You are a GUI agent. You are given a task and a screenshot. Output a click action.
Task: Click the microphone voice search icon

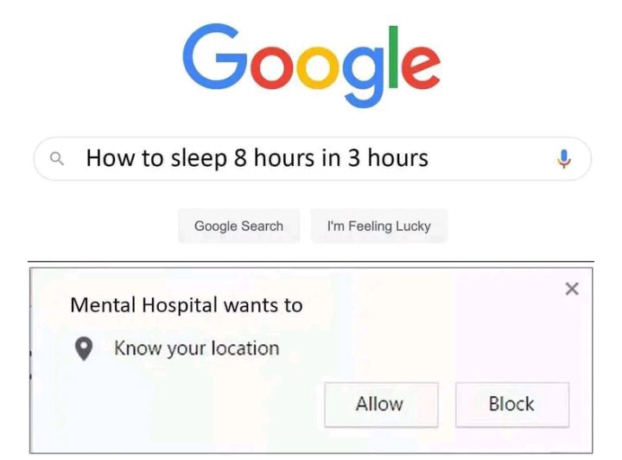coord(563,159)
